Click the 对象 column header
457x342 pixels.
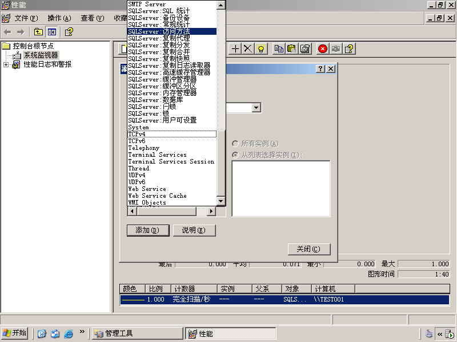(x=296, y=289)
